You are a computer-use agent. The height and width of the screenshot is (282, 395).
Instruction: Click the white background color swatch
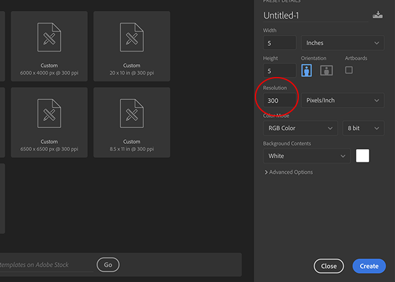click(x=363, y=155)
